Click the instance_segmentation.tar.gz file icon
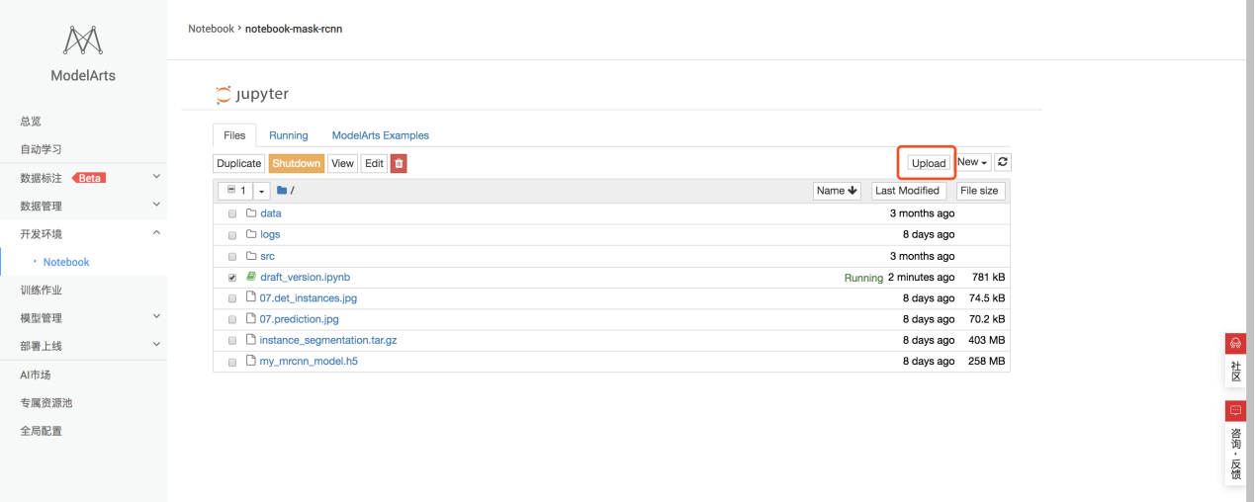The width and height of the screenshot is (1255, 502). pyautogui.click(x=251, y=340)
